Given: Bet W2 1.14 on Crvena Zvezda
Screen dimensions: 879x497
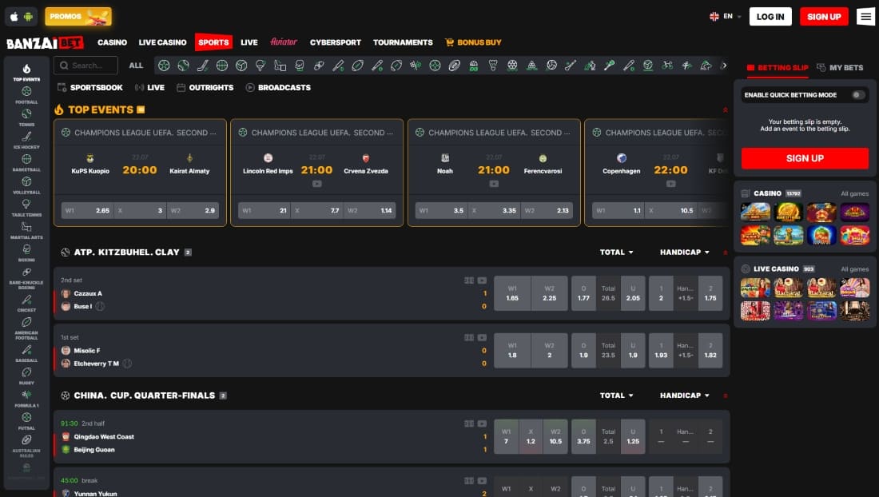Looking at the screenshot, I should (x=369, y=211).
